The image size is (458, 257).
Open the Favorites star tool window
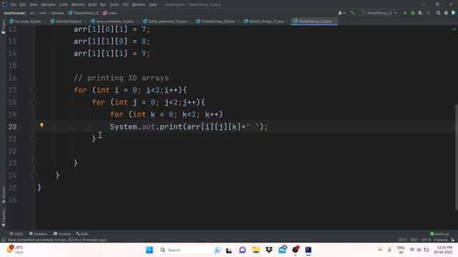(x=3, y=218)
